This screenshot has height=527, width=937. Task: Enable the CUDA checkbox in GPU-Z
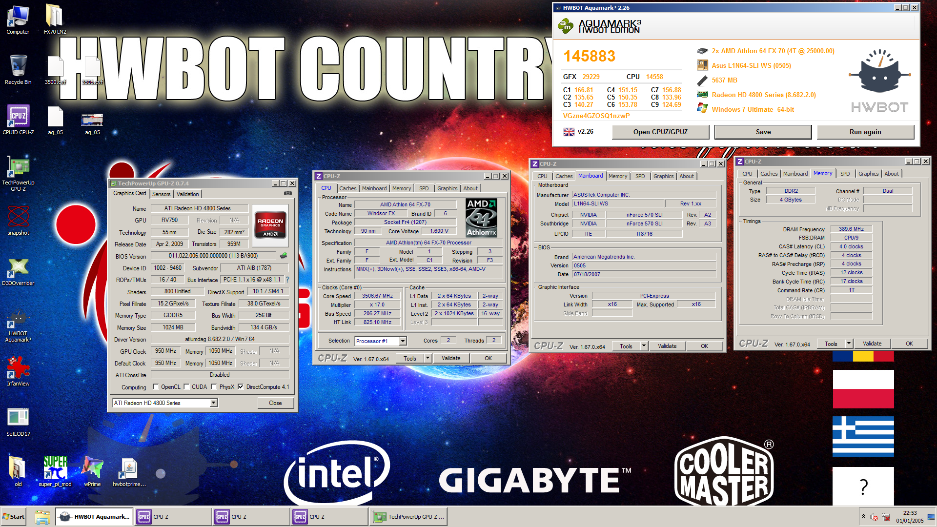(x=186, y=387)
